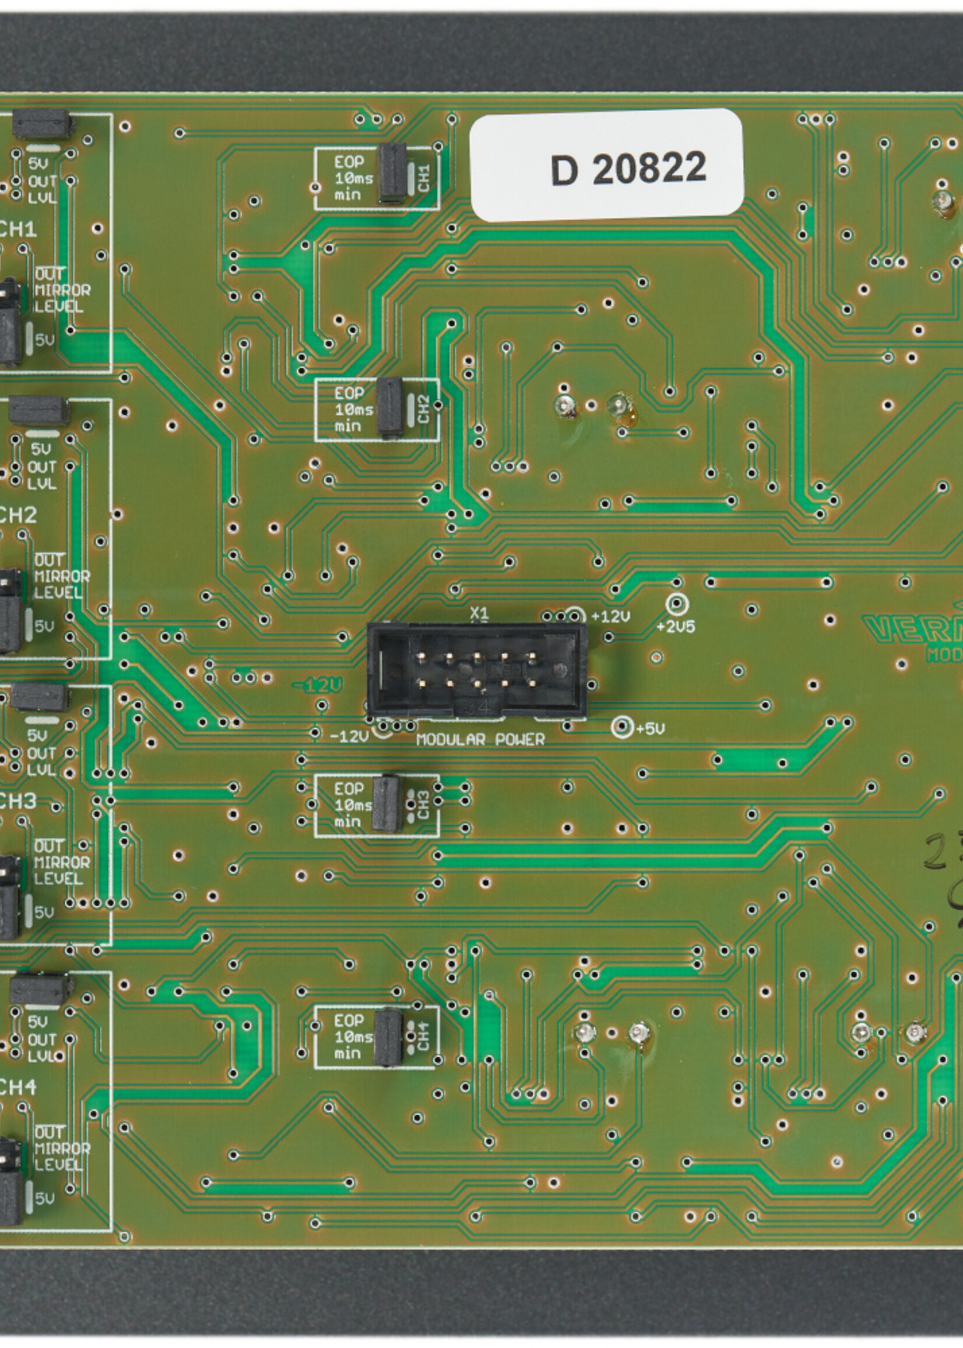Click the MODULAR POWER silkscreen text

tap(480, 740)
